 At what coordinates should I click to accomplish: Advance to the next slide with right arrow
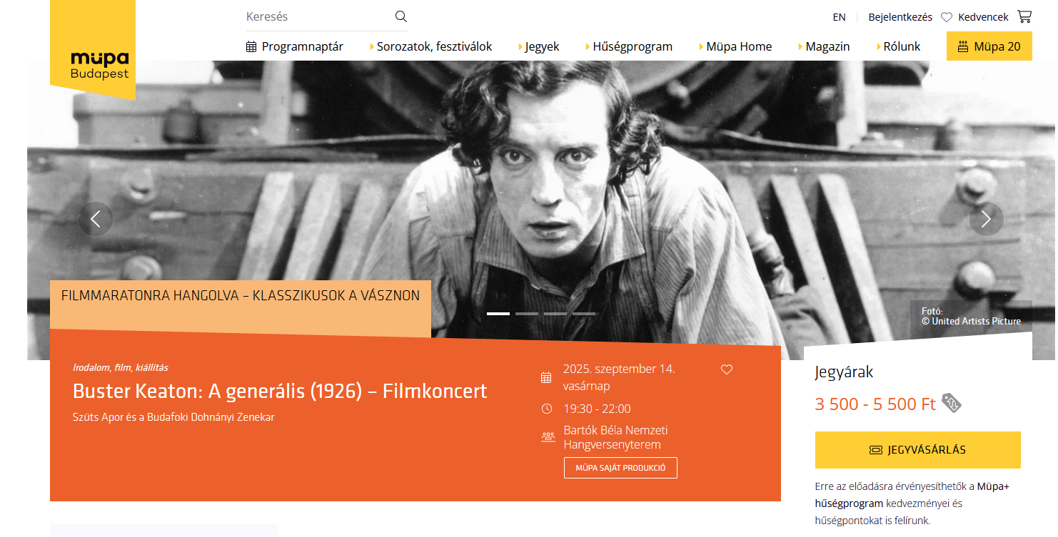coord(987,219)
